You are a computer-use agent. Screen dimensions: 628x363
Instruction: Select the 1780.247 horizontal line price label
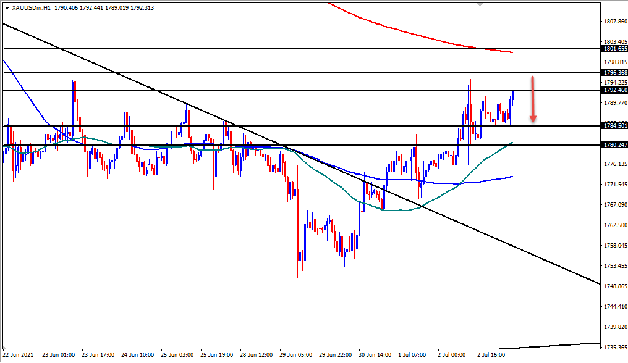[x=615, y=145]
